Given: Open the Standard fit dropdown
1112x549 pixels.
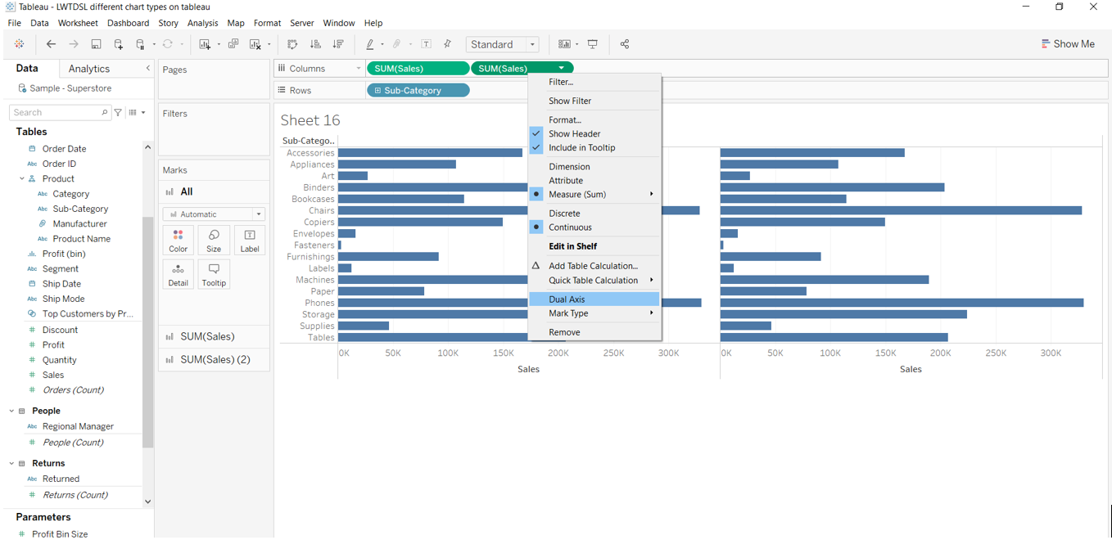Looking at the screenshot, I should (x=502, y=44).
